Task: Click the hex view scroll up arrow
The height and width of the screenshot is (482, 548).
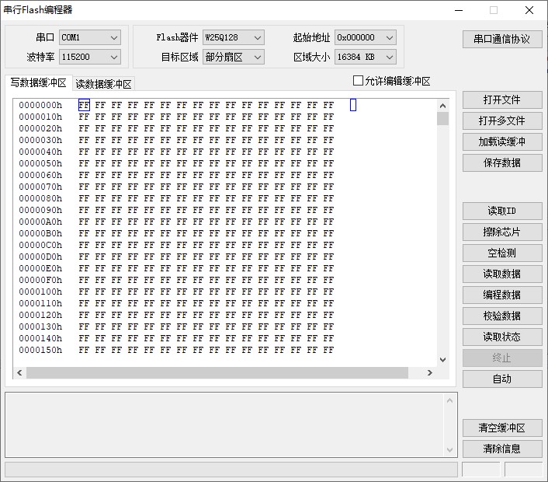Action: (442, 106)
